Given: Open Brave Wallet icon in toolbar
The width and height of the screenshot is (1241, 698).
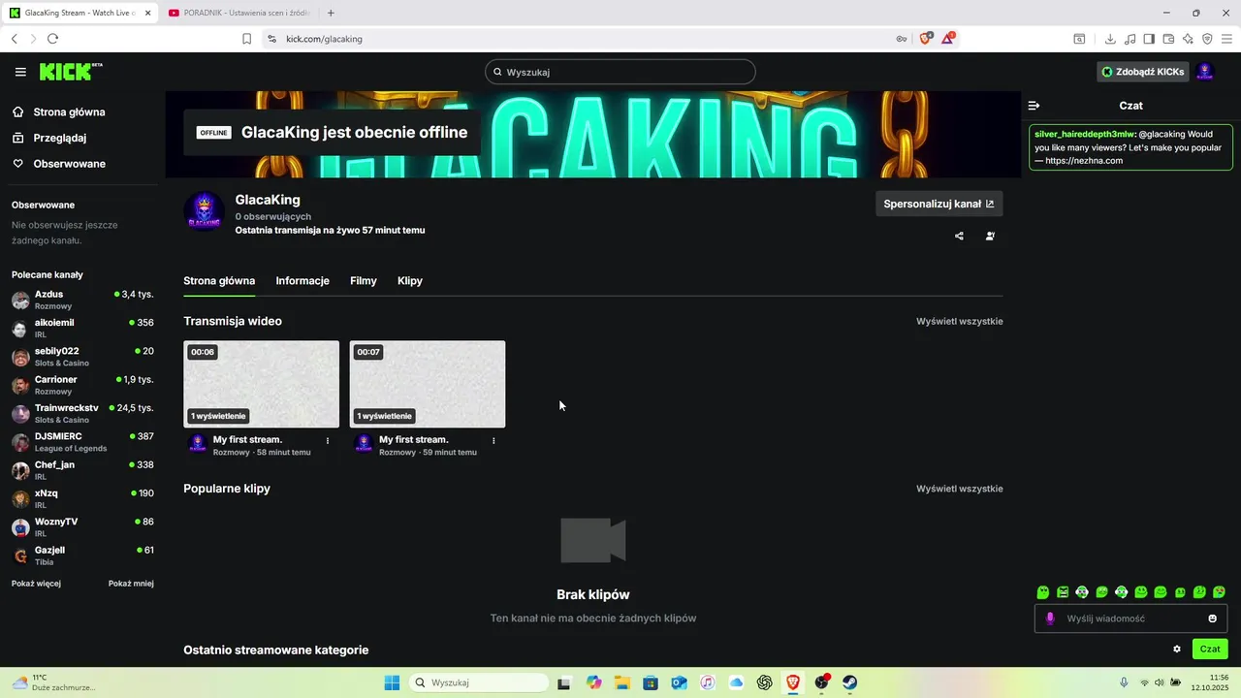Looking at the screenshot, I should click(x=1168, y=39).
